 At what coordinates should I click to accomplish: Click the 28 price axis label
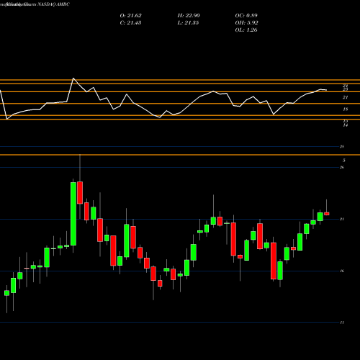pyautogui.click(x=342, y=147)
